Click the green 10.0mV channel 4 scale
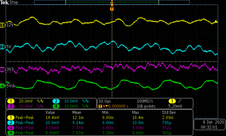The image size is (226, 136). (71, 106)
